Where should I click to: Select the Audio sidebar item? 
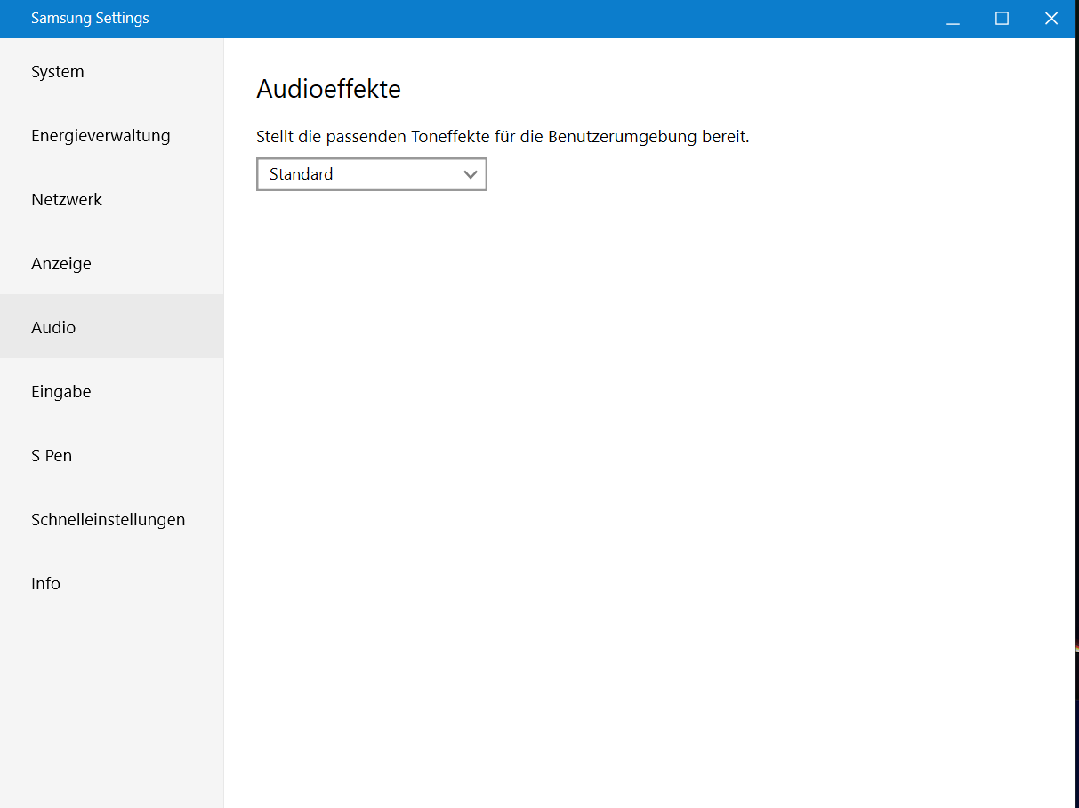(53, 328)
